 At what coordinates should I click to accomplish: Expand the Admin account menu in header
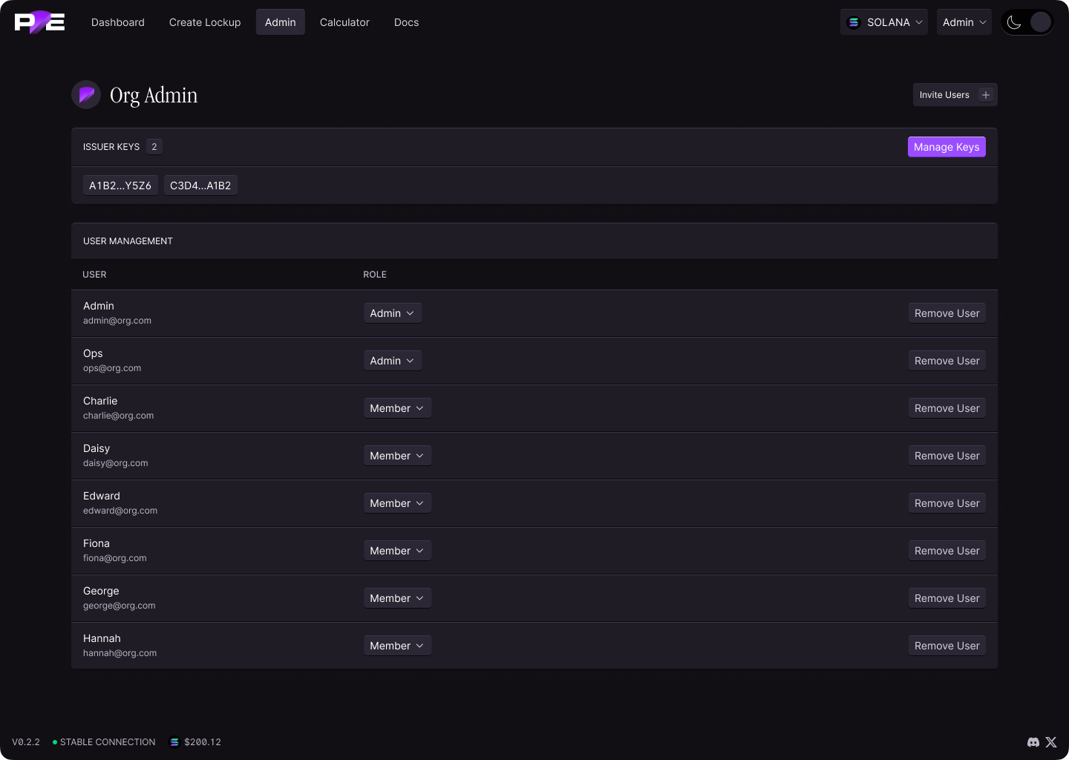point(964,22)
